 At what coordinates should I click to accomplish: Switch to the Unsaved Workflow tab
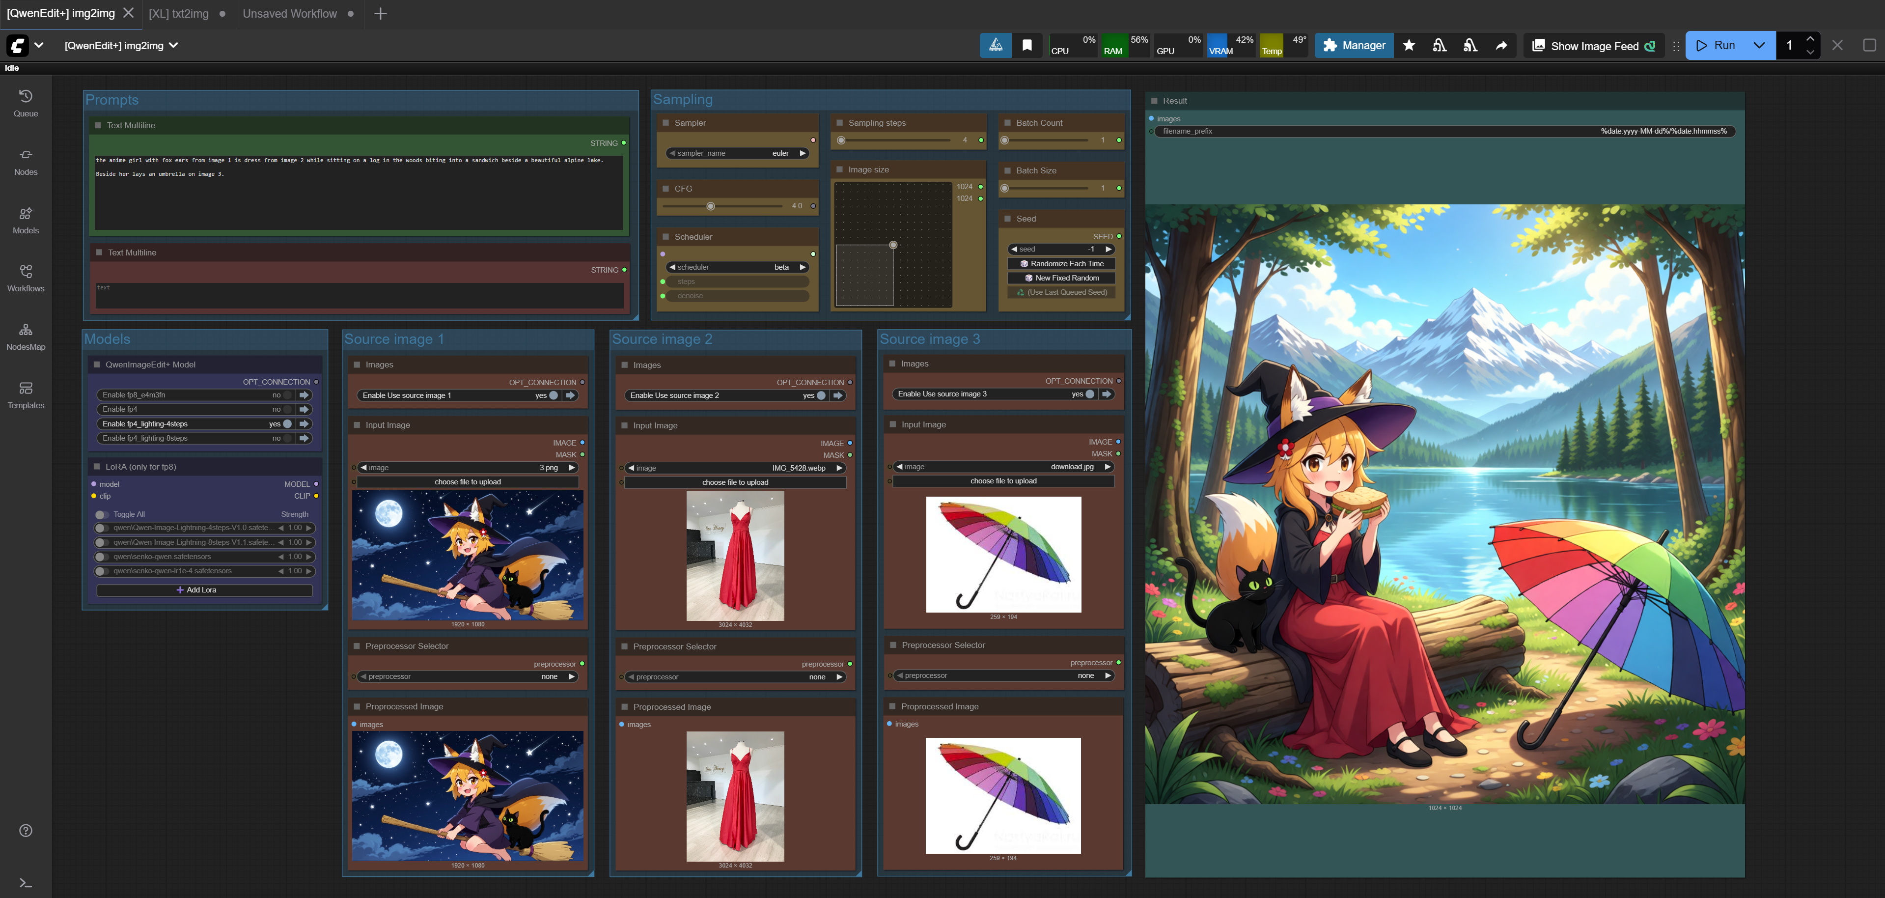(x=290, y=14)
